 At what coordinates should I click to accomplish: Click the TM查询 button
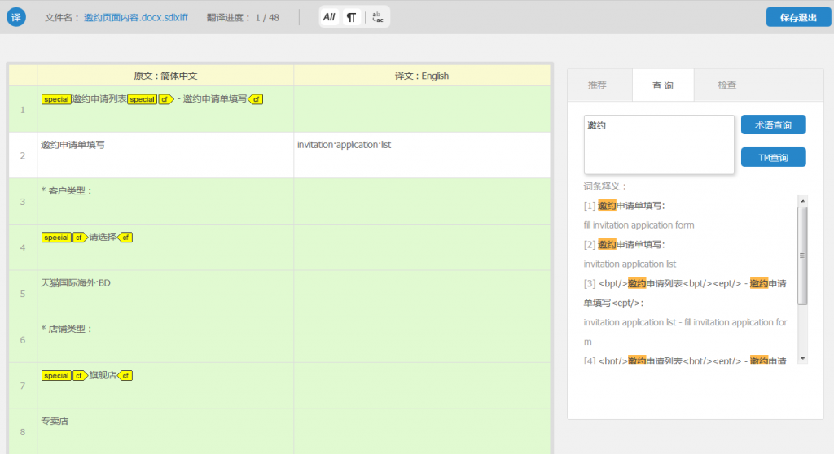(773, 157)
